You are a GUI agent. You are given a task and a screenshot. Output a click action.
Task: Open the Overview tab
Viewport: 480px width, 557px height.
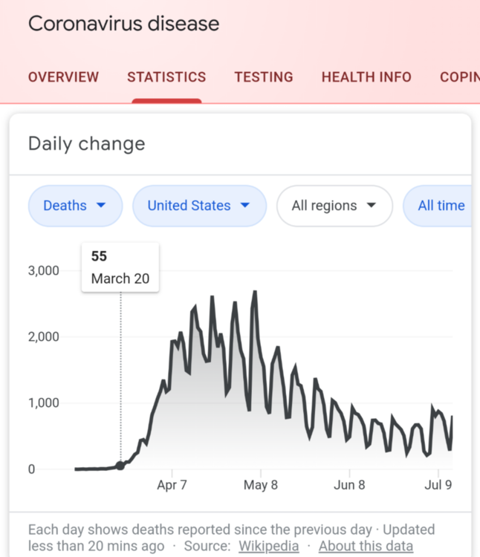[x=63, y=77]
